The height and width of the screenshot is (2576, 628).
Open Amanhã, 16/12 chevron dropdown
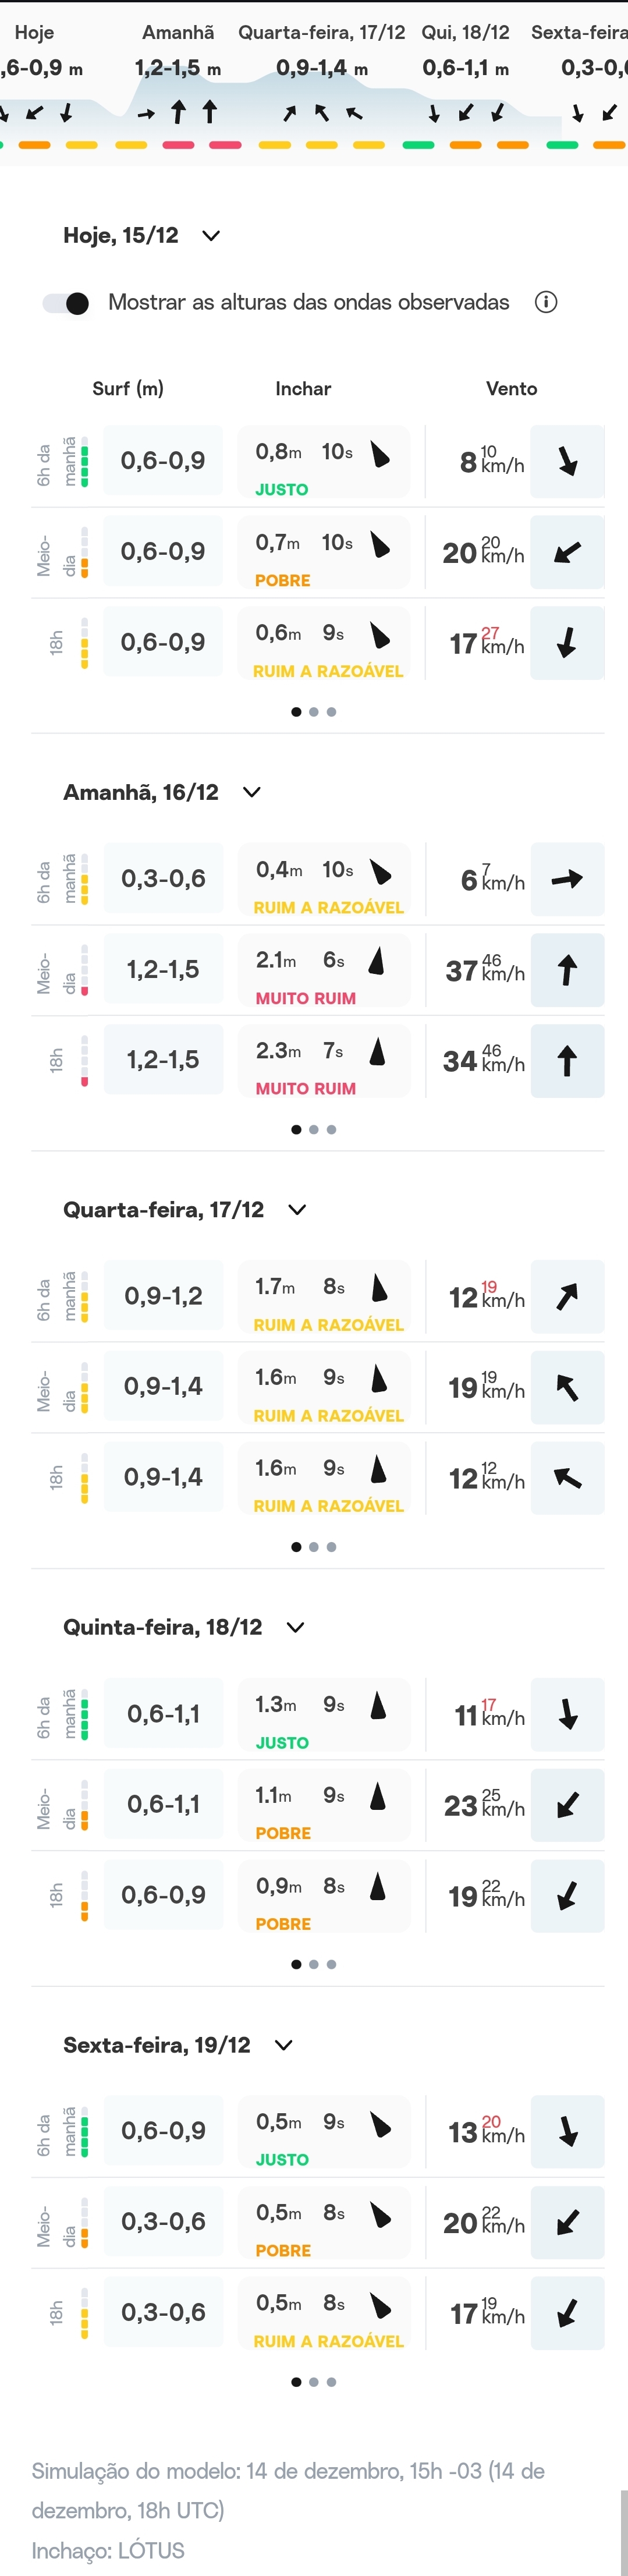tap(252, 792)
